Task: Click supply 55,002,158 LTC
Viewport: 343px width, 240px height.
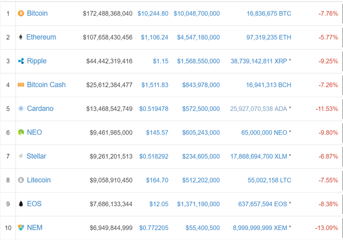Action: click(x=269, y=181)
